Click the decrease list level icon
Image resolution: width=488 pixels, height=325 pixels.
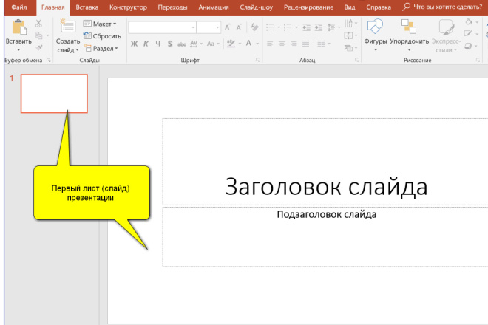click(306, 27)
